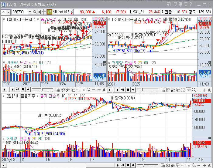The image size is (213, 168).
Task: Click weekly chart zoom slider handle
Action: (x=143, y=89)
